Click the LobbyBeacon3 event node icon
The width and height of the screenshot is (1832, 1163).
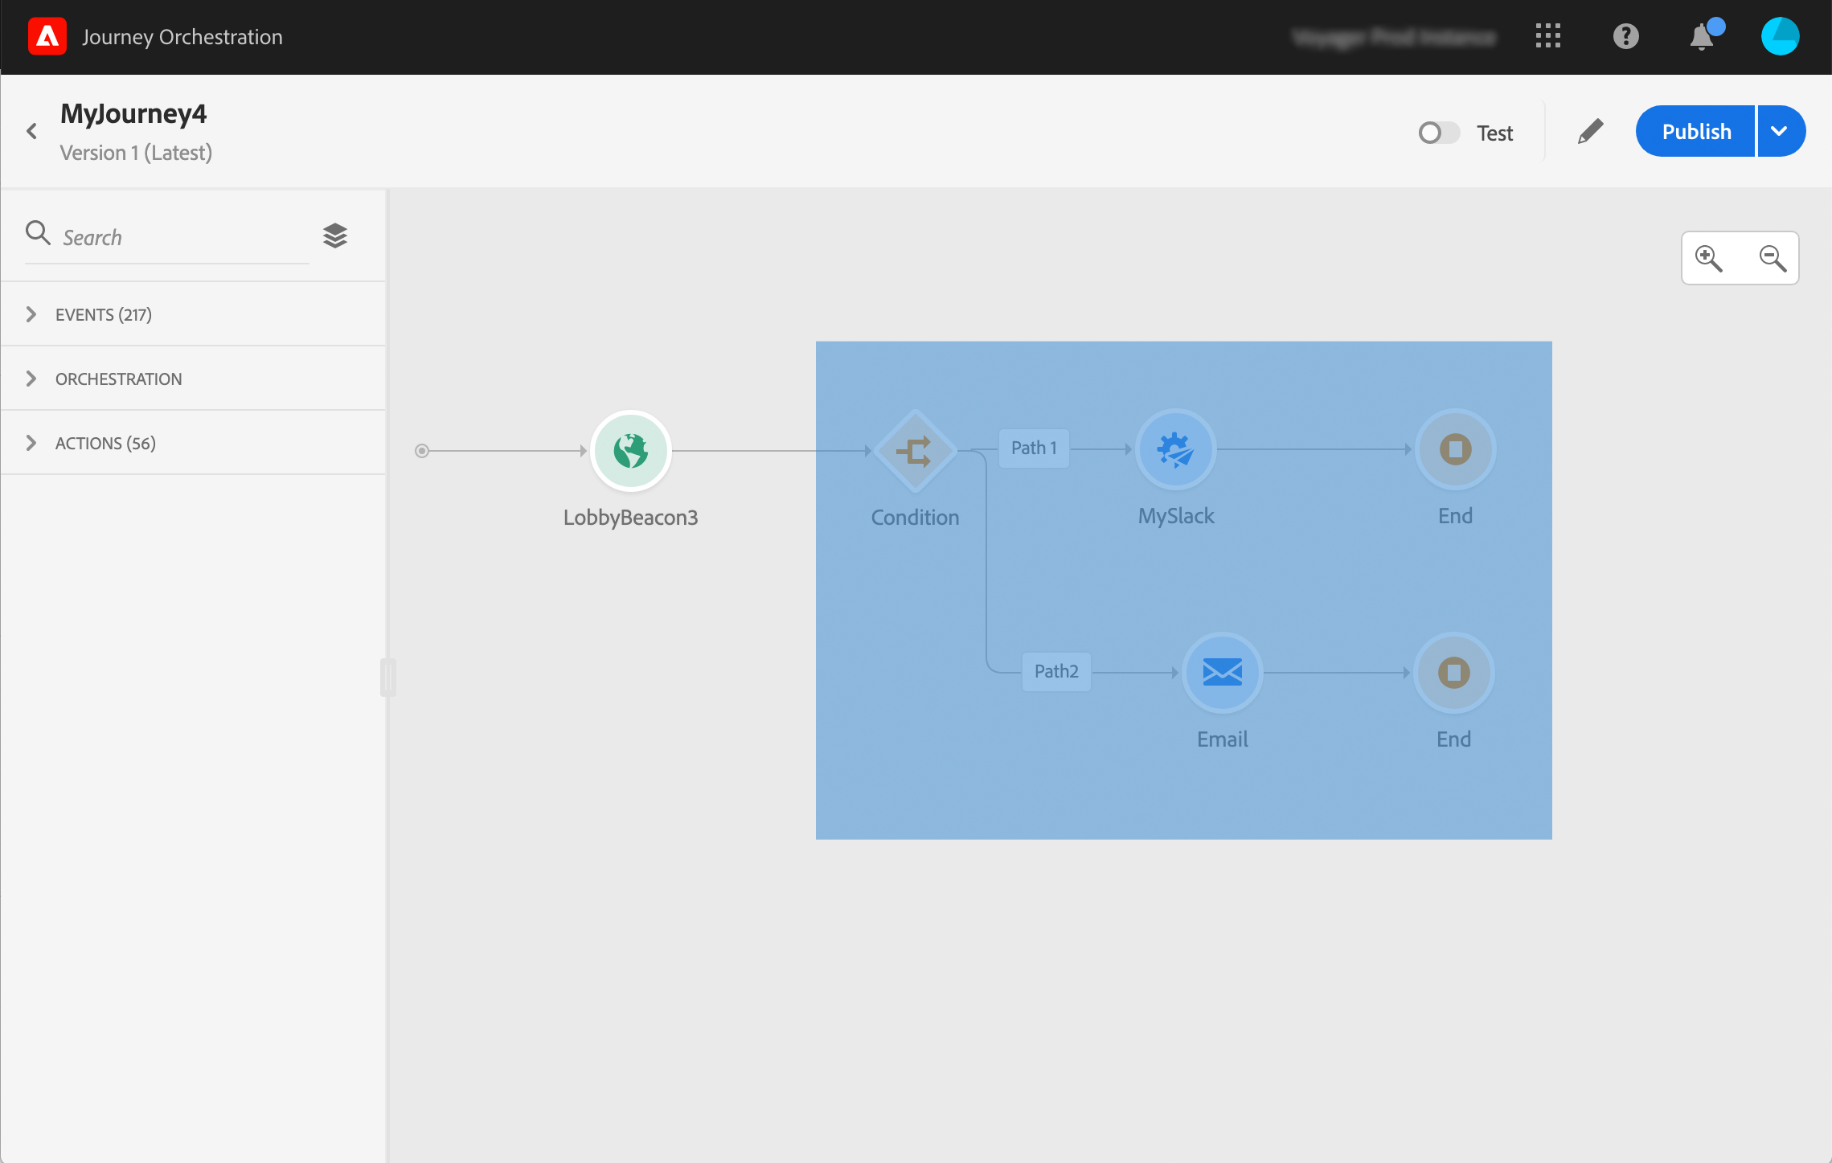coord(630,450)
